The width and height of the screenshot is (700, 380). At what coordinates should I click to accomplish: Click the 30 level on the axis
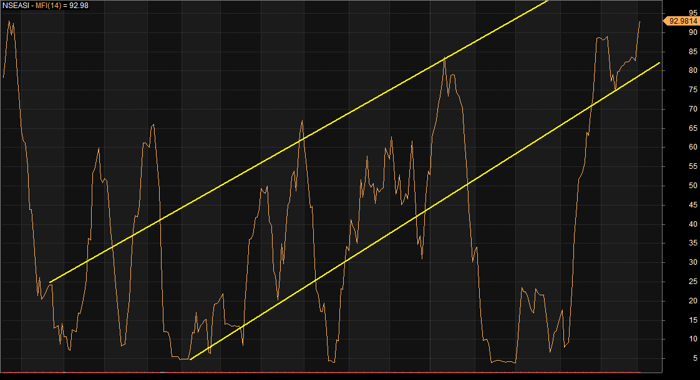[x=693, y=262]
